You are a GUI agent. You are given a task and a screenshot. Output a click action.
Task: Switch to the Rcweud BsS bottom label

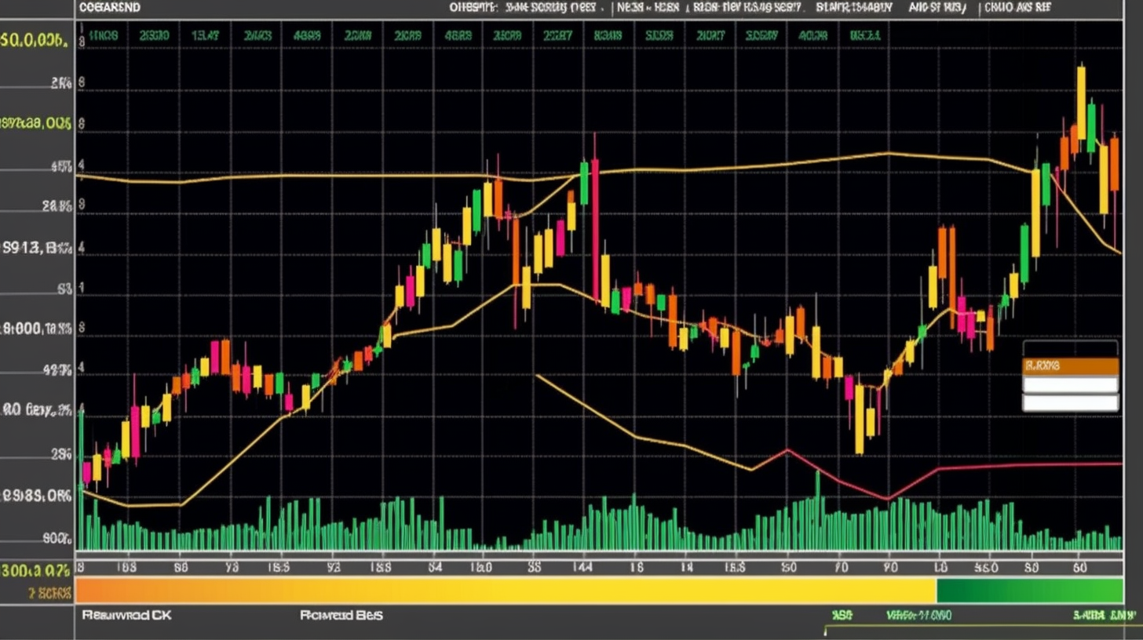click(x=341, y=616)
